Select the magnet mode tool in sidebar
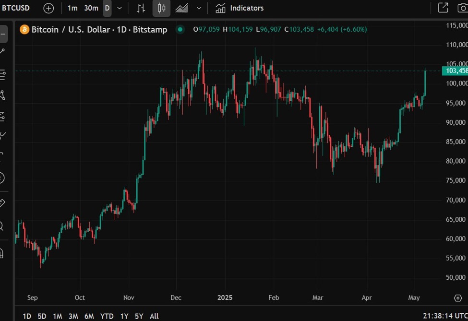The height and width of the screenshot is (321, 468). [x=1, y=253]
